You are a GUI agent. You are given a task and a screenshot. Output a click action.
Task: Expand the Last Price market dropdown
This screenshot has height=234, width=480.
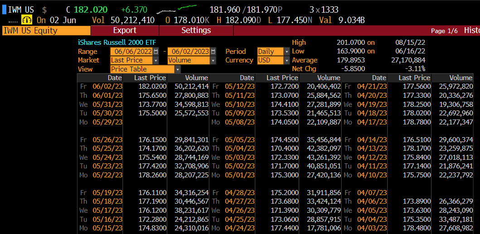tap(156, 60)
